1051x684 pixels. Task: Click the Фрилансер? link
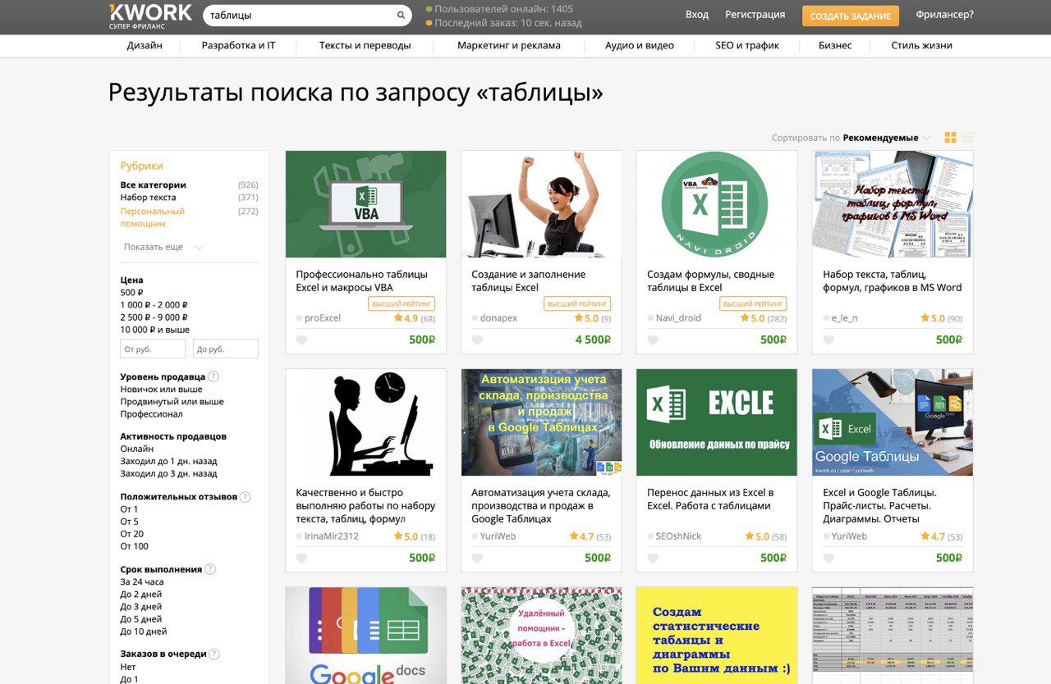point(945,15)
